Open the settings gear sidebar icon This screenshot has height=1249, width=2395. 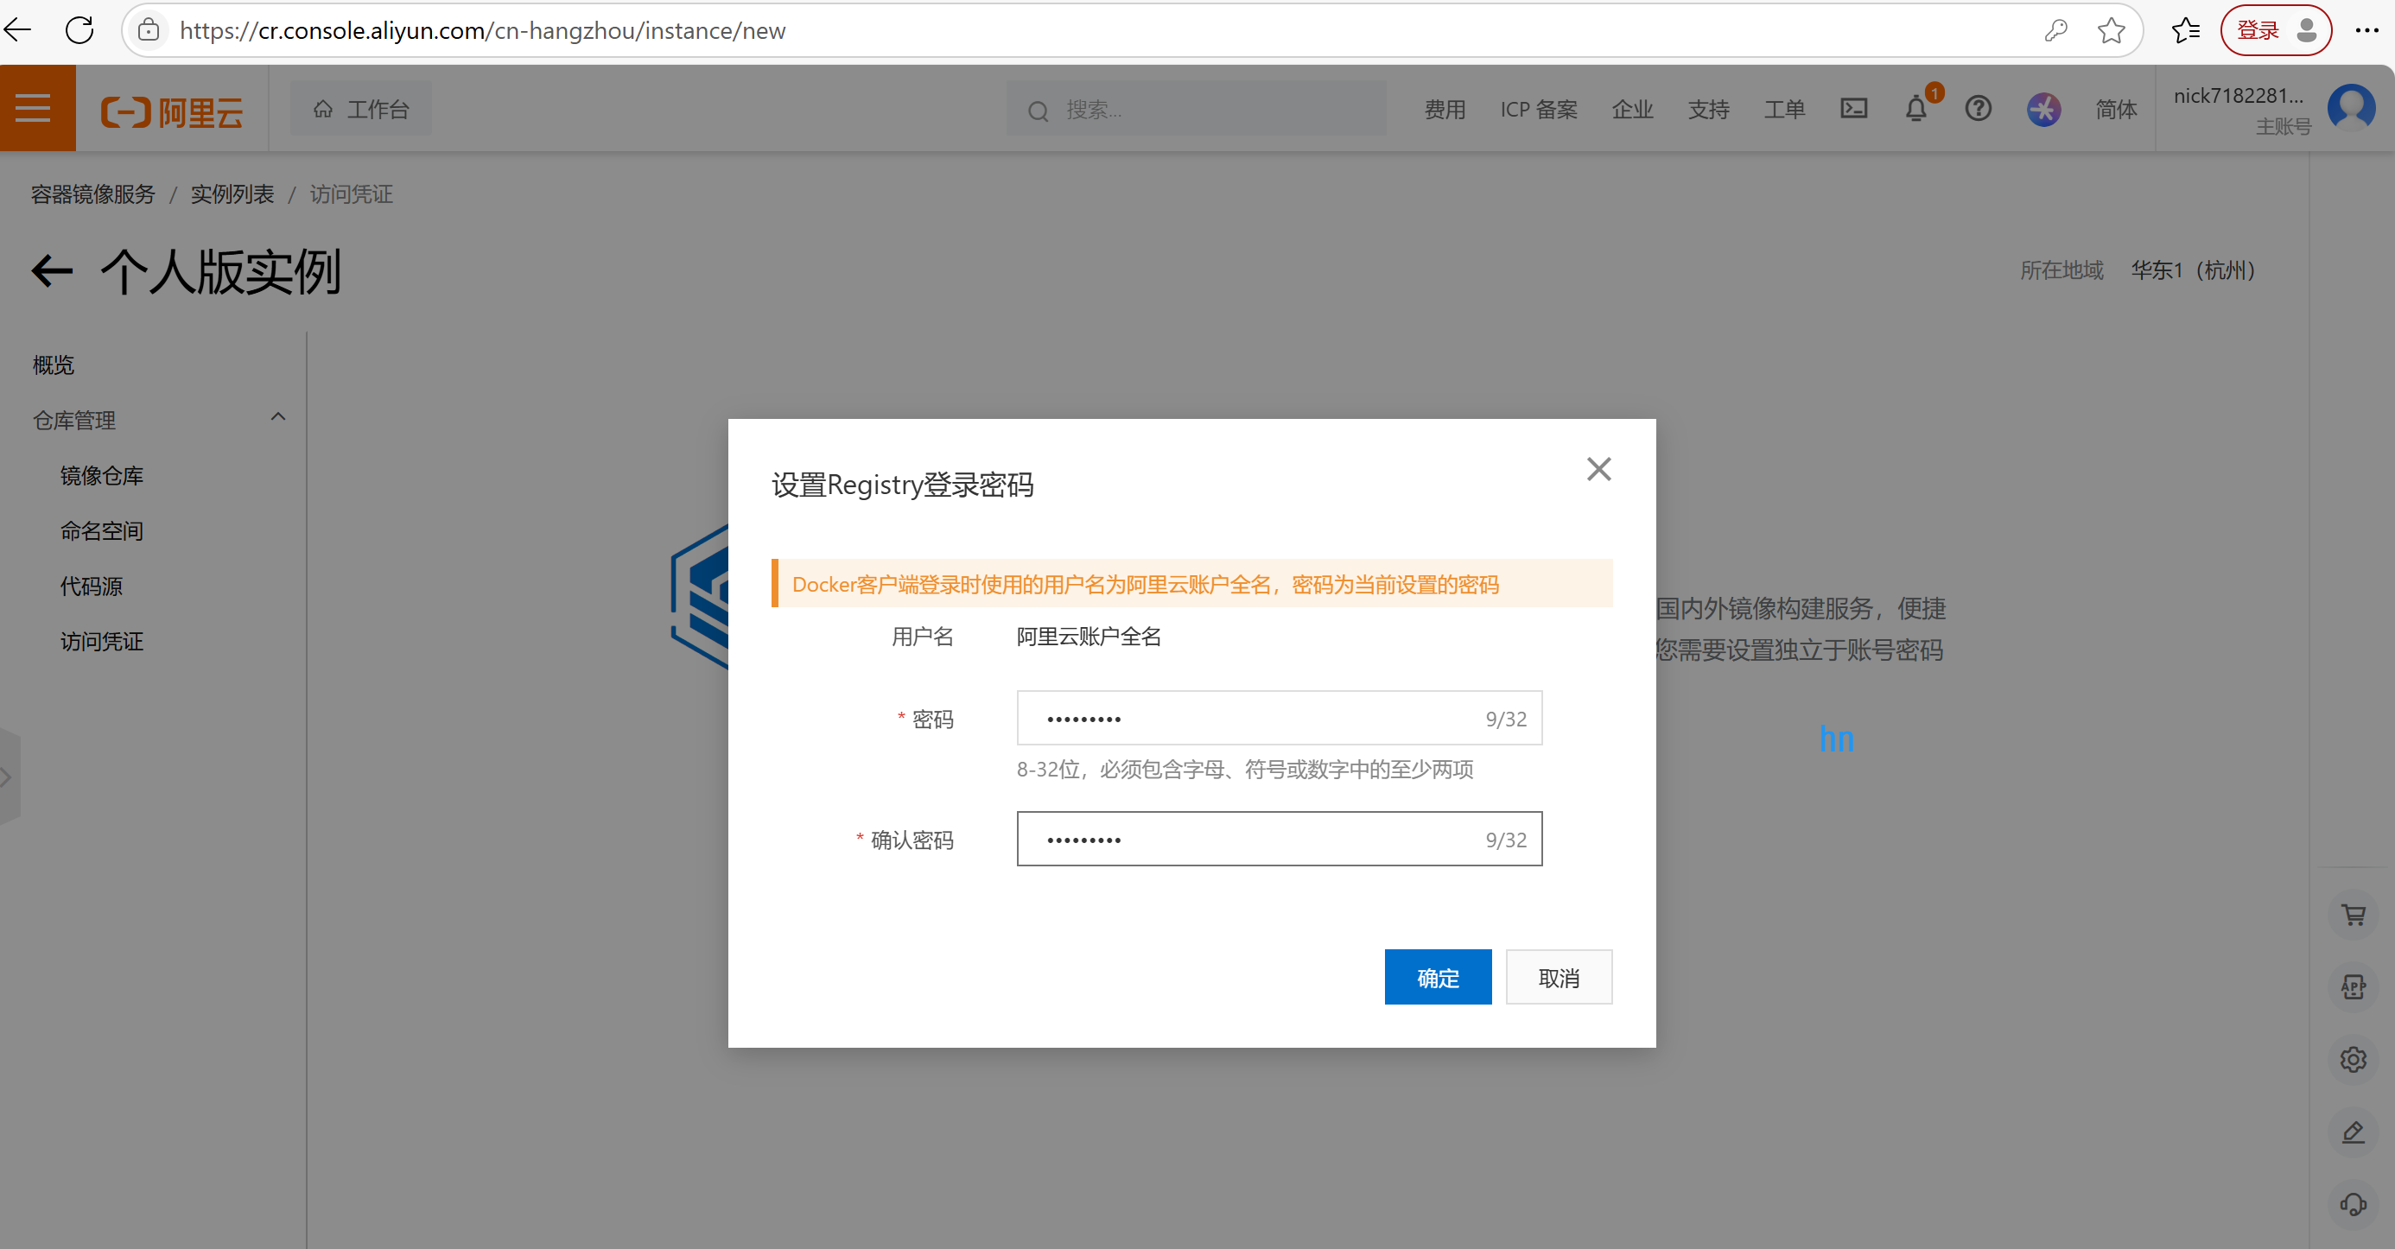coord(2354,1060)
